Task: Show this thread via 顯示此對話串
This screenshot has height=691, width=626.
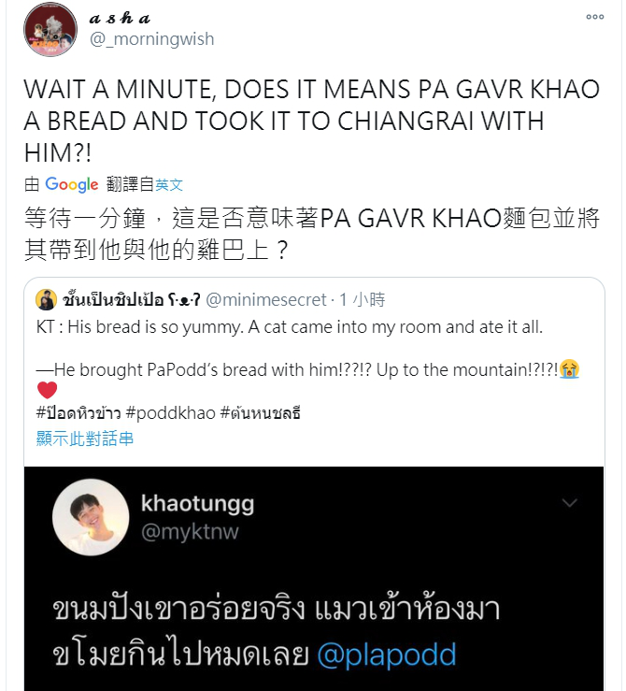Action: pyautogui.click(x=85, y=439)
